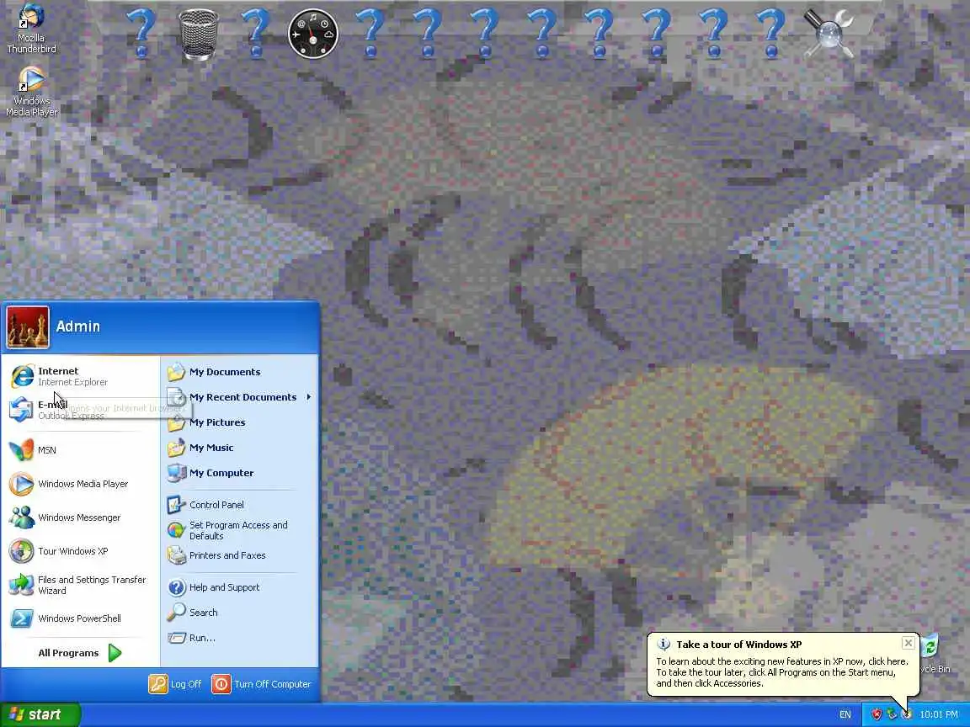Image resolution: width=970 pixels, height=727 pixels.
Task: Open Files and Settings Transfer Wizard
Action: pos(81,585)
